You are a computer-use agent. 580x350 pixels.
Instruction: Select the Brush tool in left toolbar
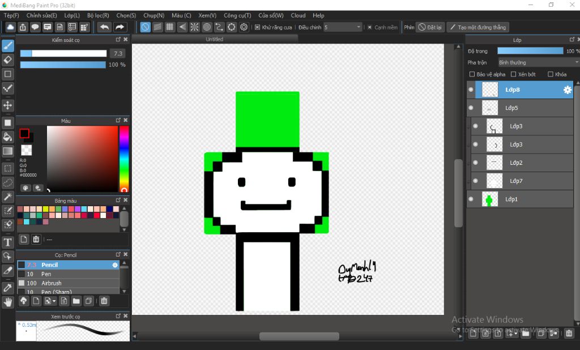[x=8, y=46]
